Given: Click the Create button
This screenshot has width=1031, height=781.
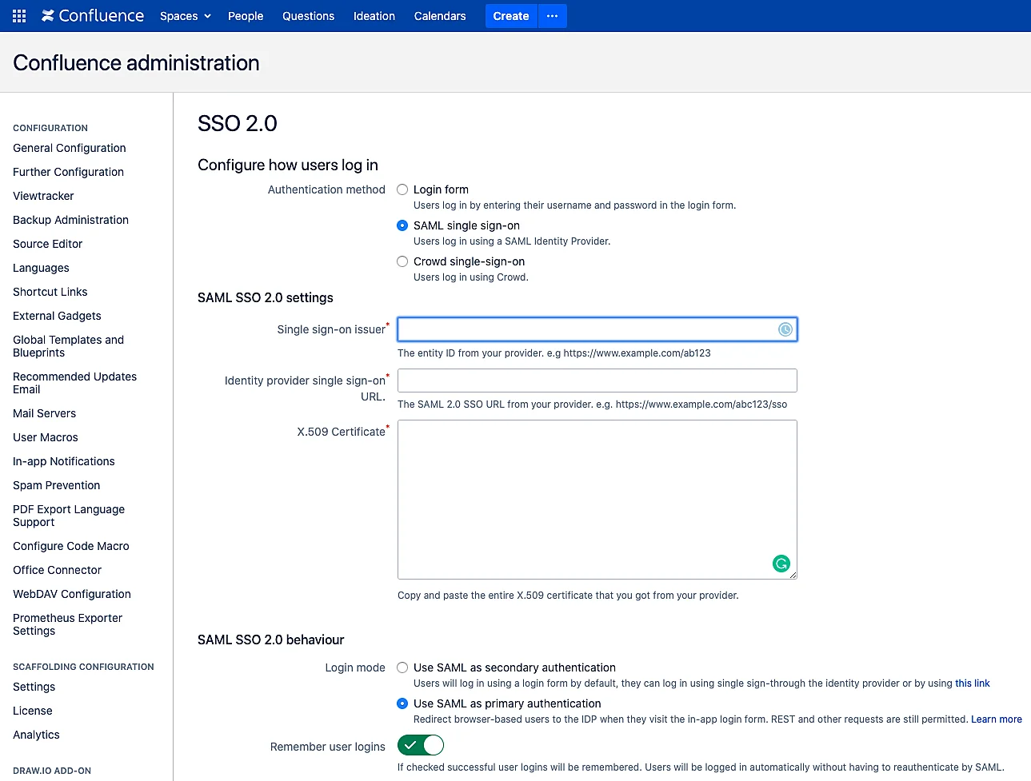Looking at the screenshot, I should click(x=511, y=16).
